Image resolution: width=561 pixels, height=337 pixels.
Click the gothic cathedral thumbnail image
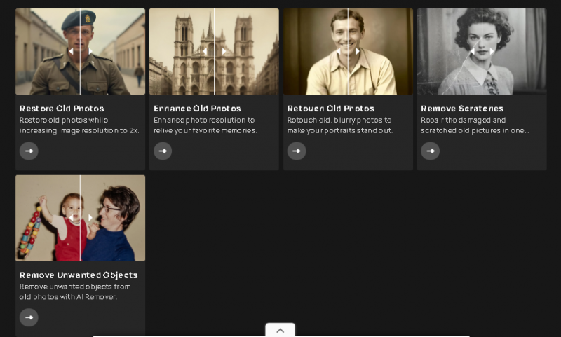tap(182, 56)
